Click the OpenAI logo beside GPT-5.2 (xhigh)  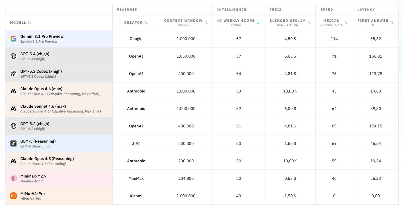point(13,126)
